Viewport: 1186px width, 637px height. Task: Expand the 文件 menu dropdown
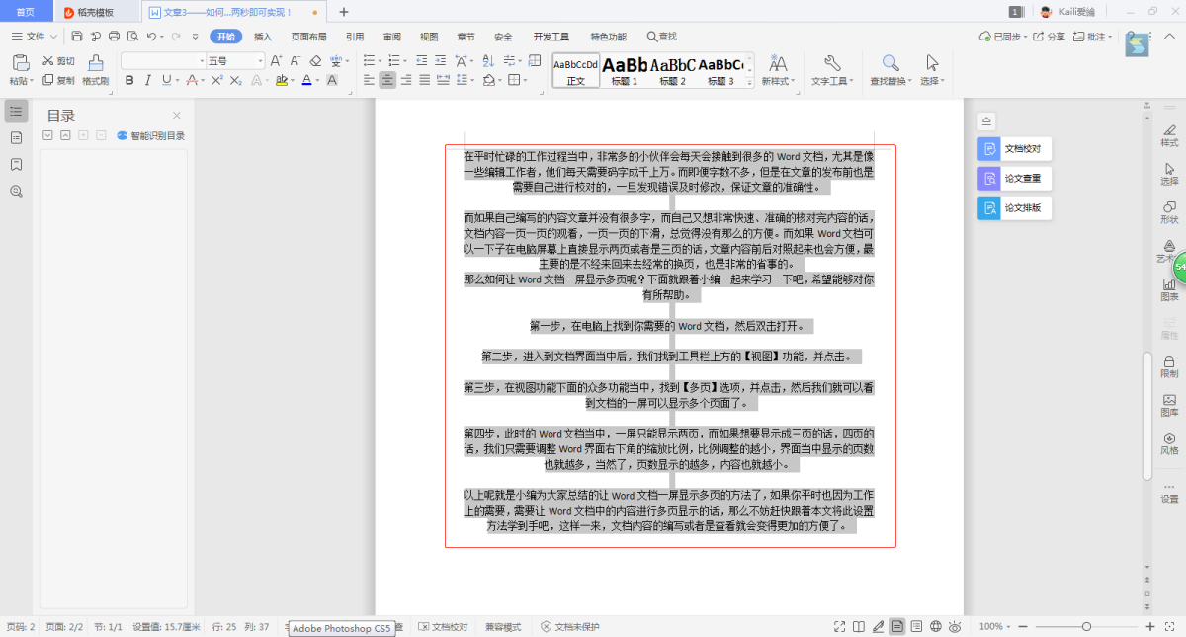coord(53,37)
